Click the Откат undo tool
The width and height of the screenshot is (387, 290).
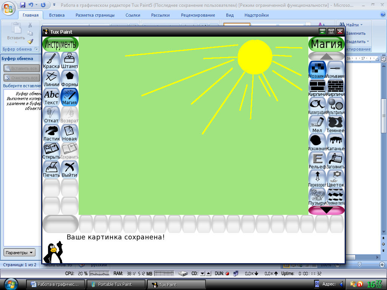(51, 115)
